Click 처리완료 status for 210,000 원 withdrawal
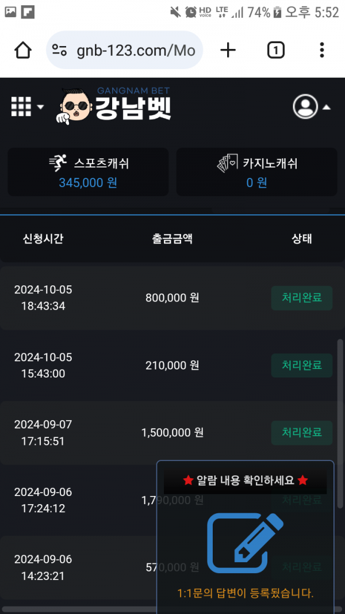This screenshot has height=614, width=345. tap(301, 365)
